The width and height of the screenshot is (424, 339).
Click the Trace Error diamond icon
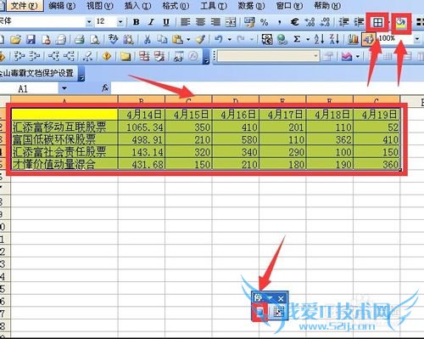coord(107,56)
